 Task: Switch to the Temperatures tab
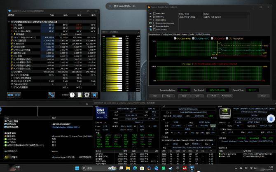click(155, 35)
